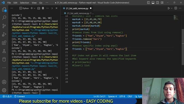
Task: Open the View menu
Action: coord(34,3)
